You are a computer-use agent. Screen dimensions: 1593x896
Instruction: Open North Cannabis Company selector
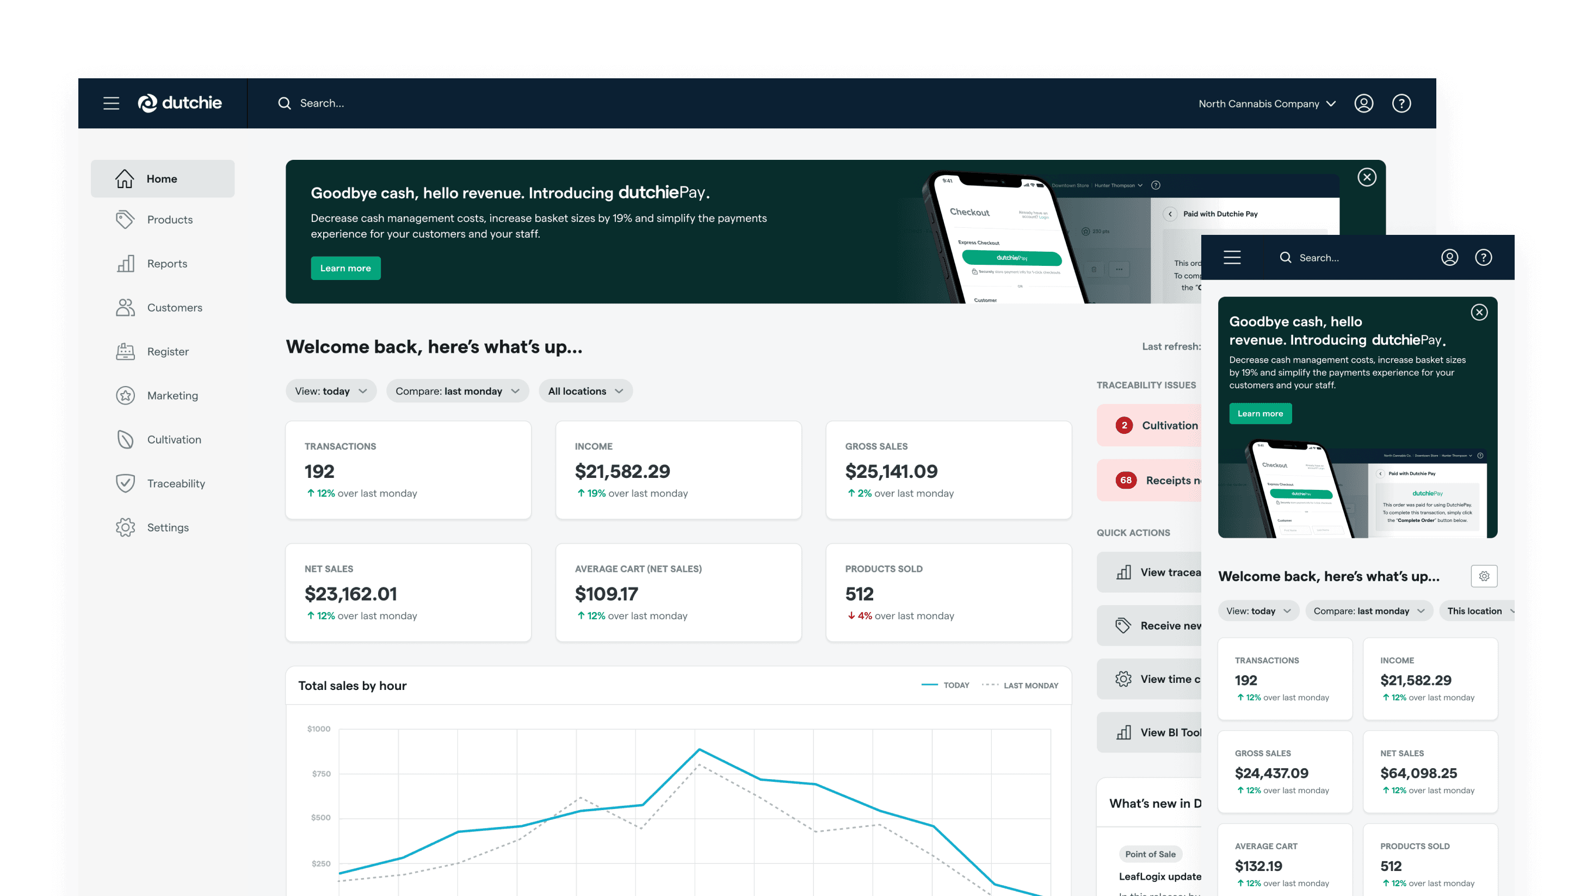point(1267,104)
